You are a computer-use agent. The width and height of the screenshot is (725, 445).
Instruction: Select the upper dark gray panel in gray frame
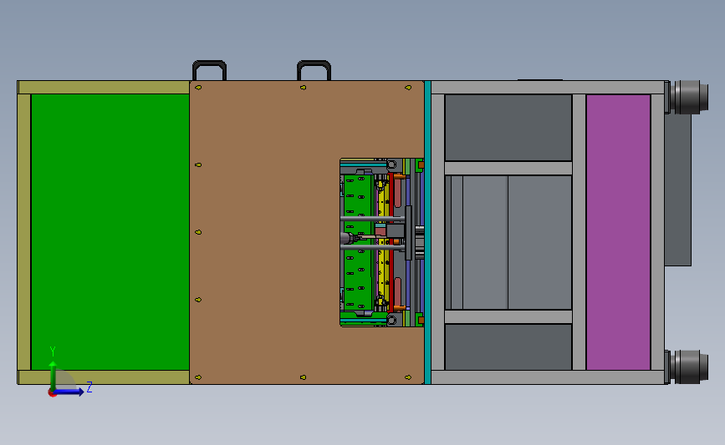tap(508, 128)
